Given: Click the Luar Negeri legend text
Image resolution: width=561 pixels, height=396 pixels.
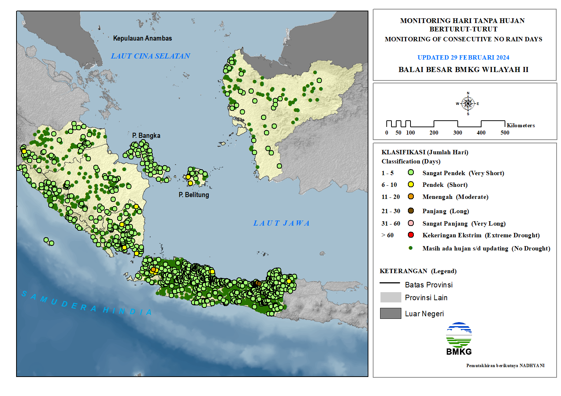Looking at the screenshot, I should tap(424, 314).
